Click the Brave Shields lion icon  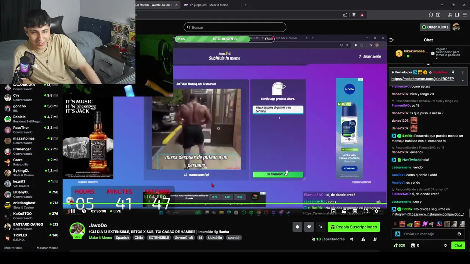coord(354,15)
